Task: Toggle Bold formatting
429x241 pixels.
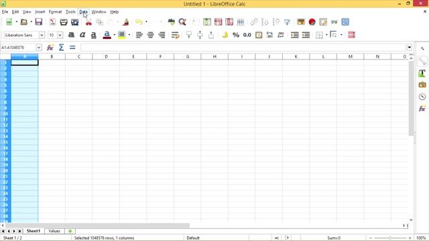Action: pos(72,35)
